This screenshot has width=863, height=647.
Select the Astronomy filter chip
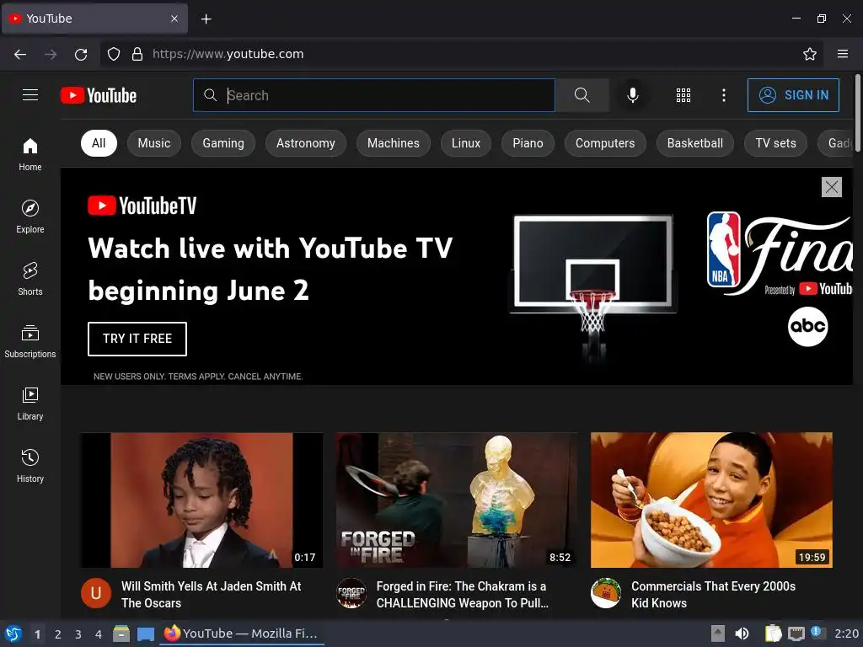305,143
